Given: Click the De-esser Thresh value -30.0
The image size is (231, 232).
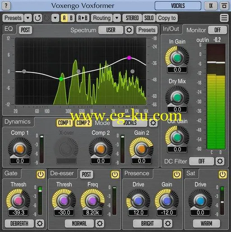Looking at the screenshot, I should [x=64, y=213].
